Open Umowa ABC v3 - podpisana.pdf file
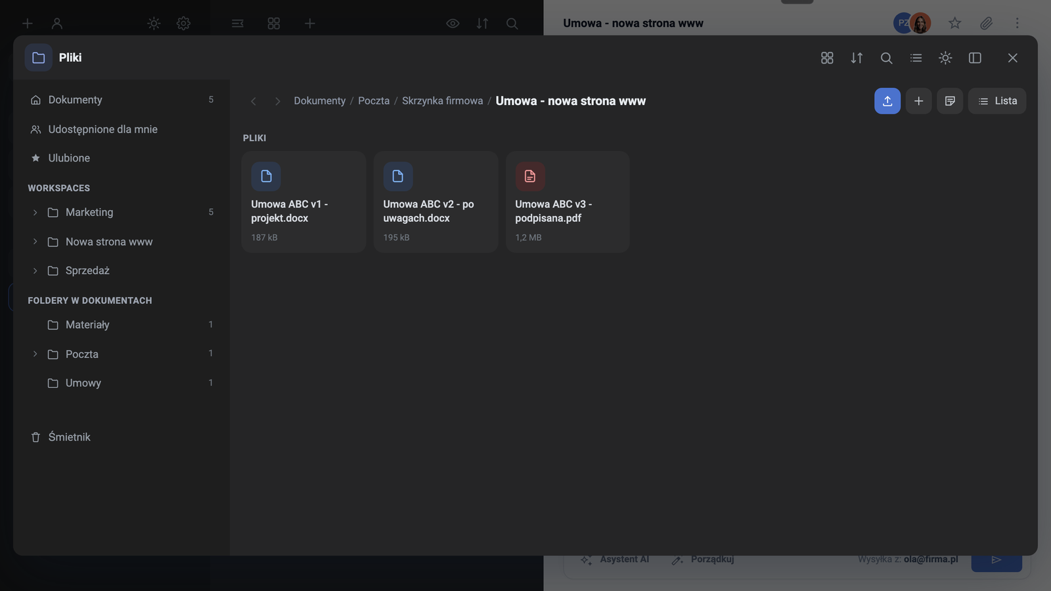Screen dimensions: 1051x591 568,202
